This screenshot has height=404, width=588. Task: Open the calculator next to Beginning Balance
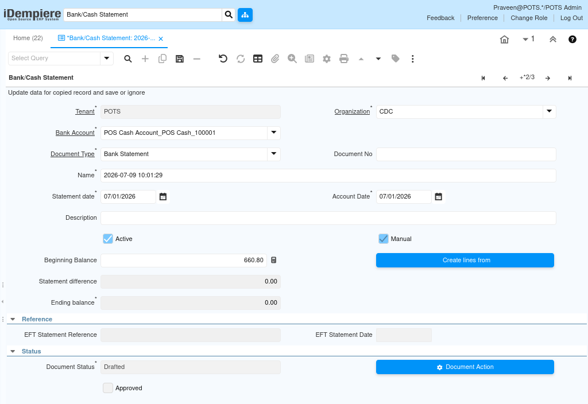pos(274,260)
